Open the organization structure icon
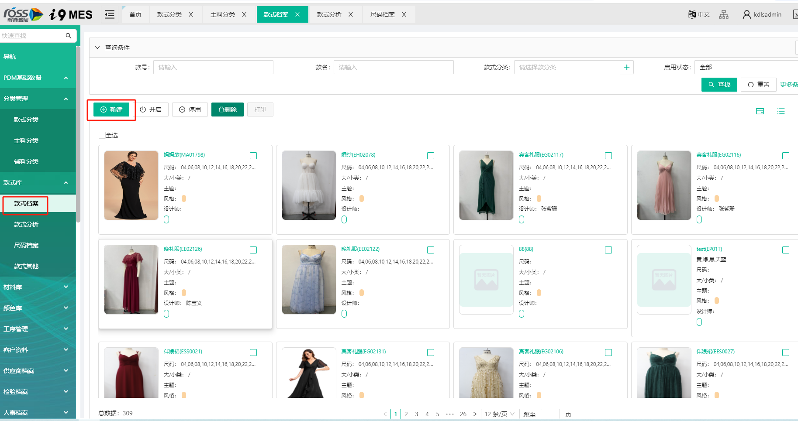The width and height of the screenshot is (798, 421). click(x=724, y=14)
